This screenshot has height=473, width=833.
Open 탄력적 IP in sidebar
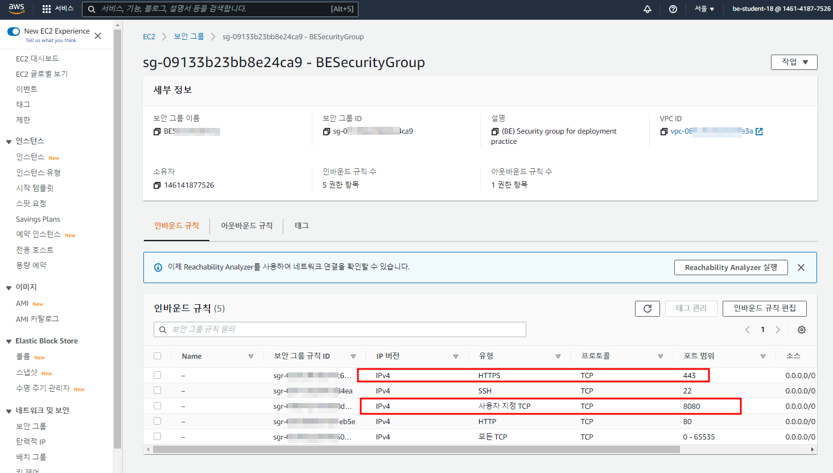31,442
